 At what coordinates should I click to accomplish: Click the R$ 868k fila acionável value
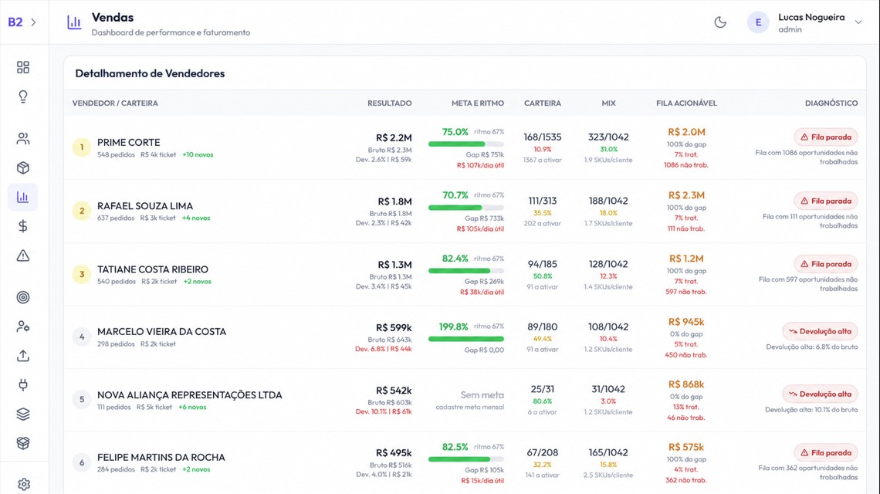tap(686, 384)
